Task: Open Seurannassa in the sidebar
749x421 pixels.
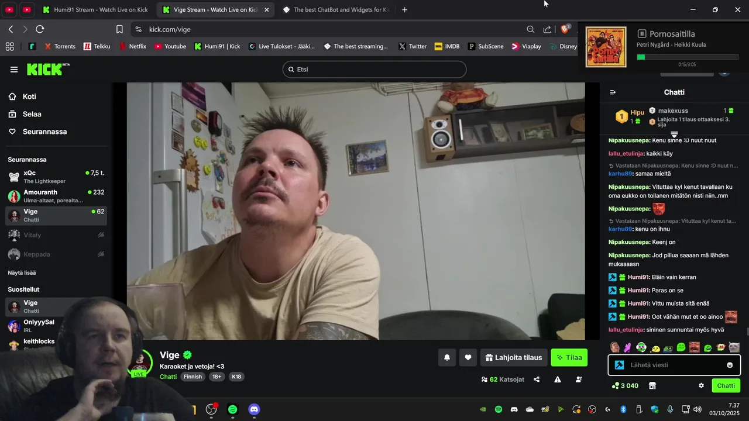Action: (44, 132)
